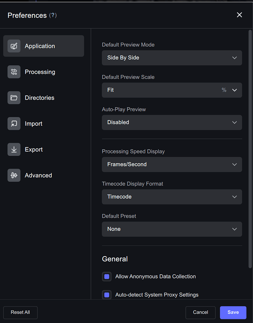Cancel out of the Preferences dialog
Image resolution: width=253 pixels, height=323 pixels.
(200, 312)
